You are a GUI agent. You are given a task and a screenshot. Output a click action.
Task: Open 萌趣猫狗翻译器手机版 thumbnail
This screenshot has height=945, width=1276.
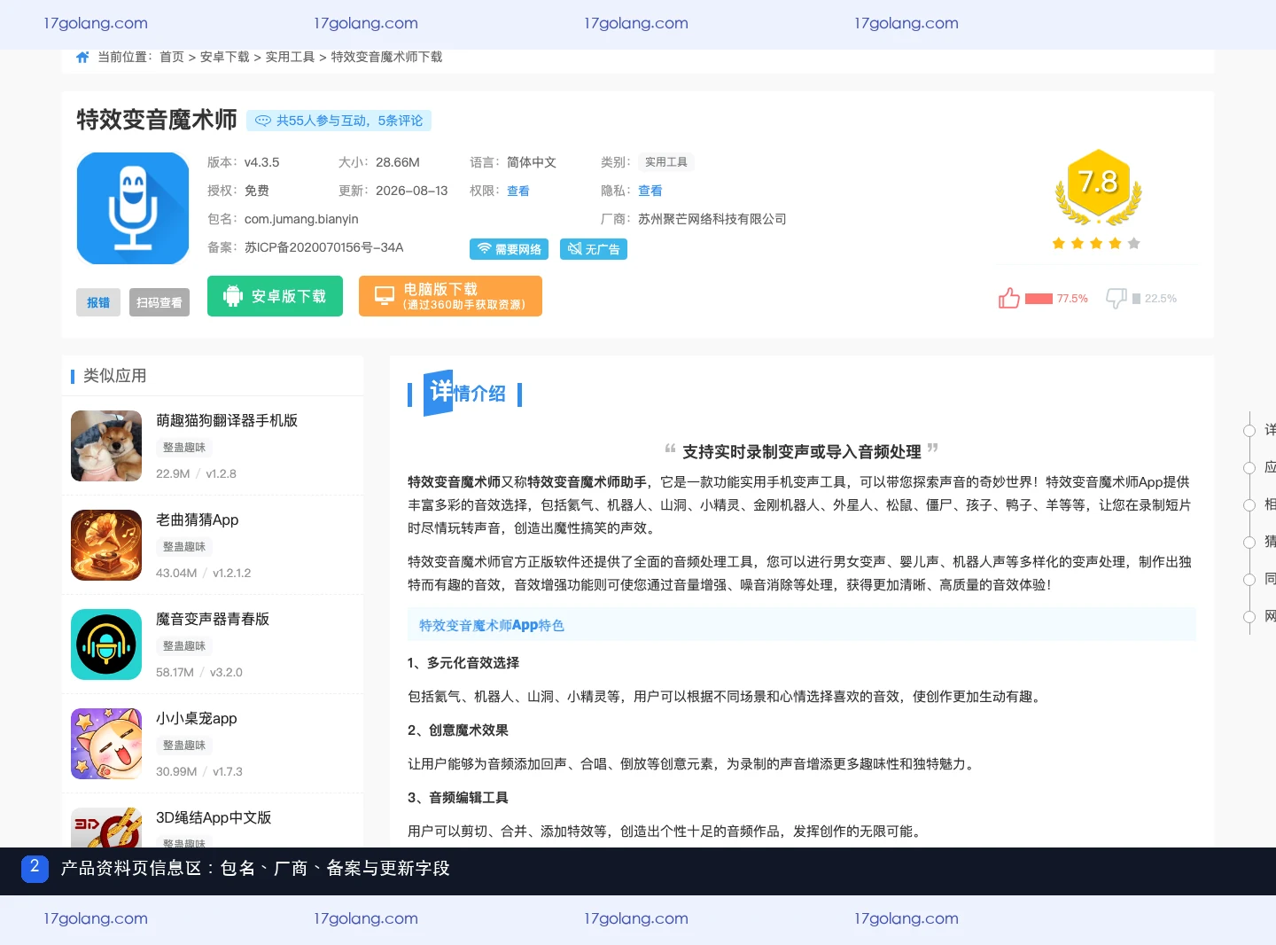pyautogui.click(x=106, y=446)
